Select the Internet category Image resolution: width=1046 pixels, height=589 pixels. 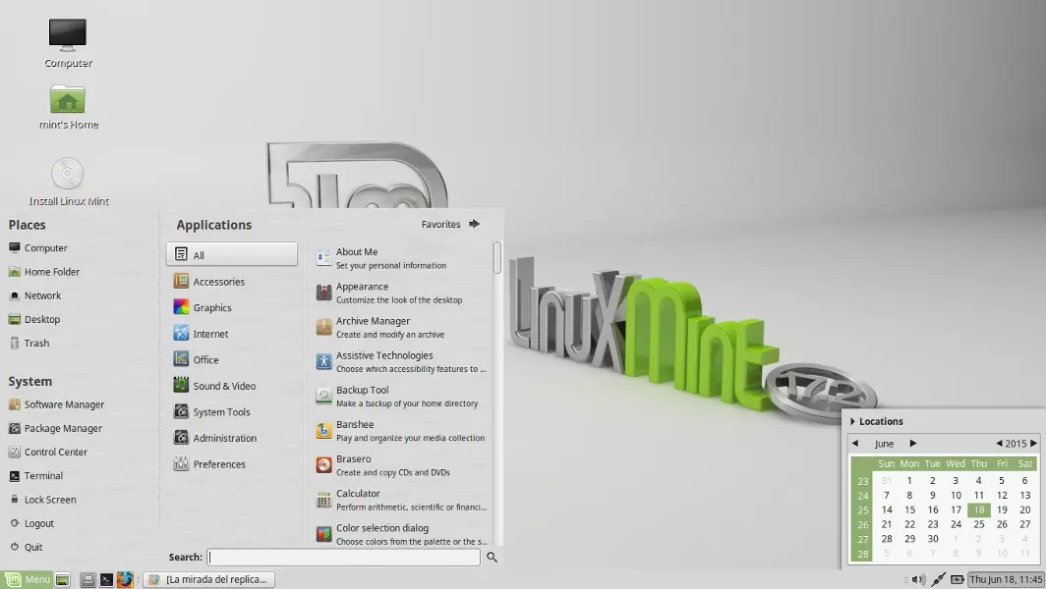click(x=232, y=333)
